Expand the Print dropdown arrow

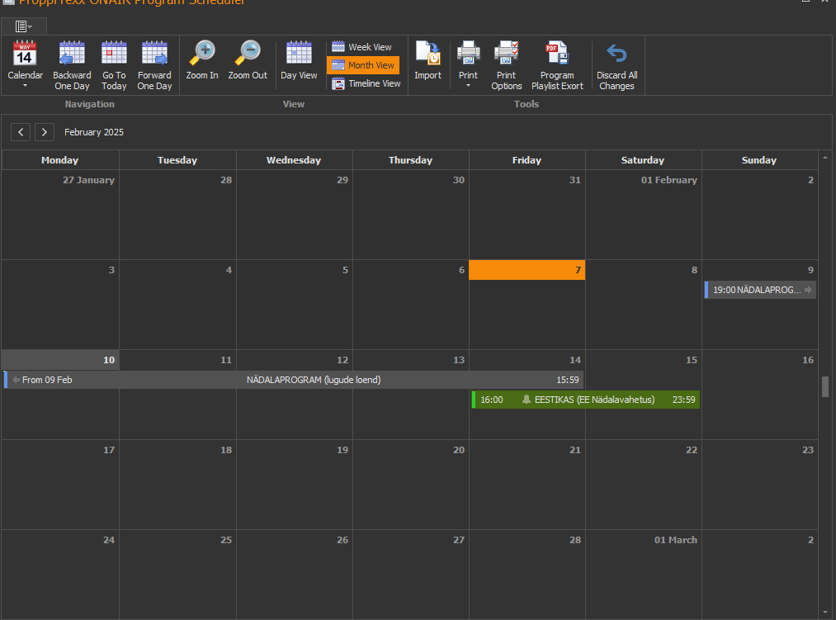[468, 85]
